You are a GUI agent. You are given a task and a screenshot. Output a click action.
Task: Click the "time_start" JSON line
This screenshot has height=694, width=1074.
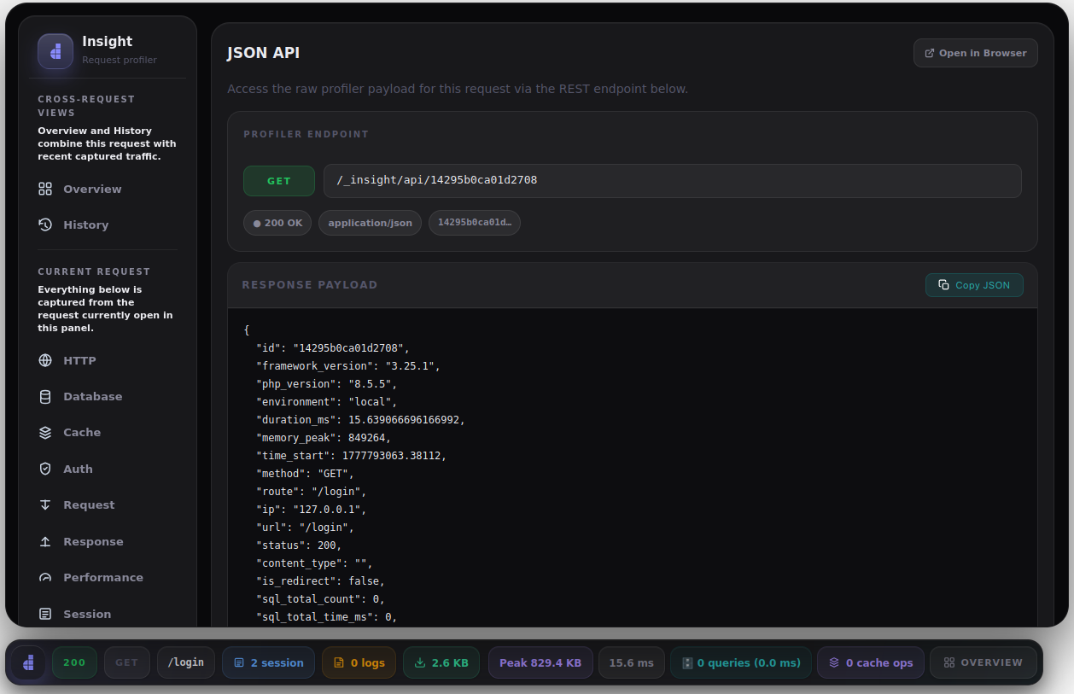click(x=352, y=456)
